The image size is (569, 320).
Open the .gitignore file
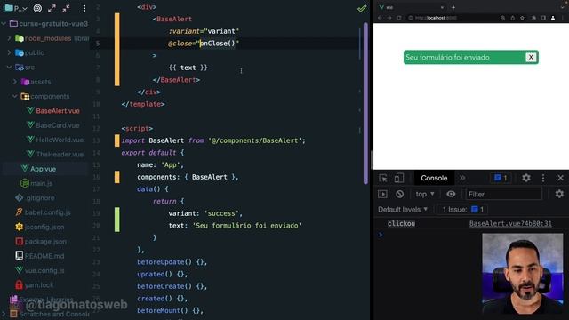point(36,197)
